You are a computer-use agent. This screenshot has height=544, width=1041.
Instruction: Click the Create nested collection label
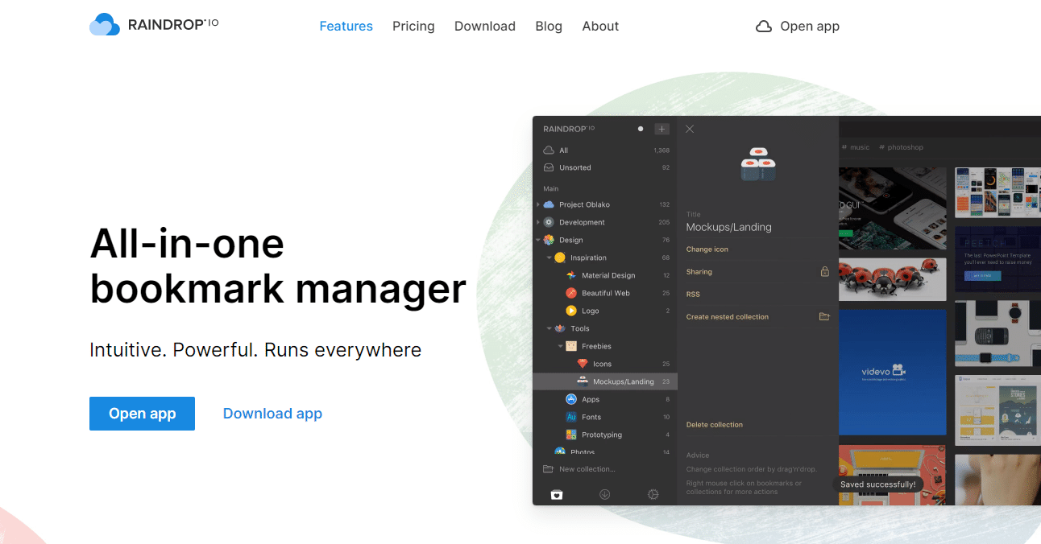click(727, 317)
